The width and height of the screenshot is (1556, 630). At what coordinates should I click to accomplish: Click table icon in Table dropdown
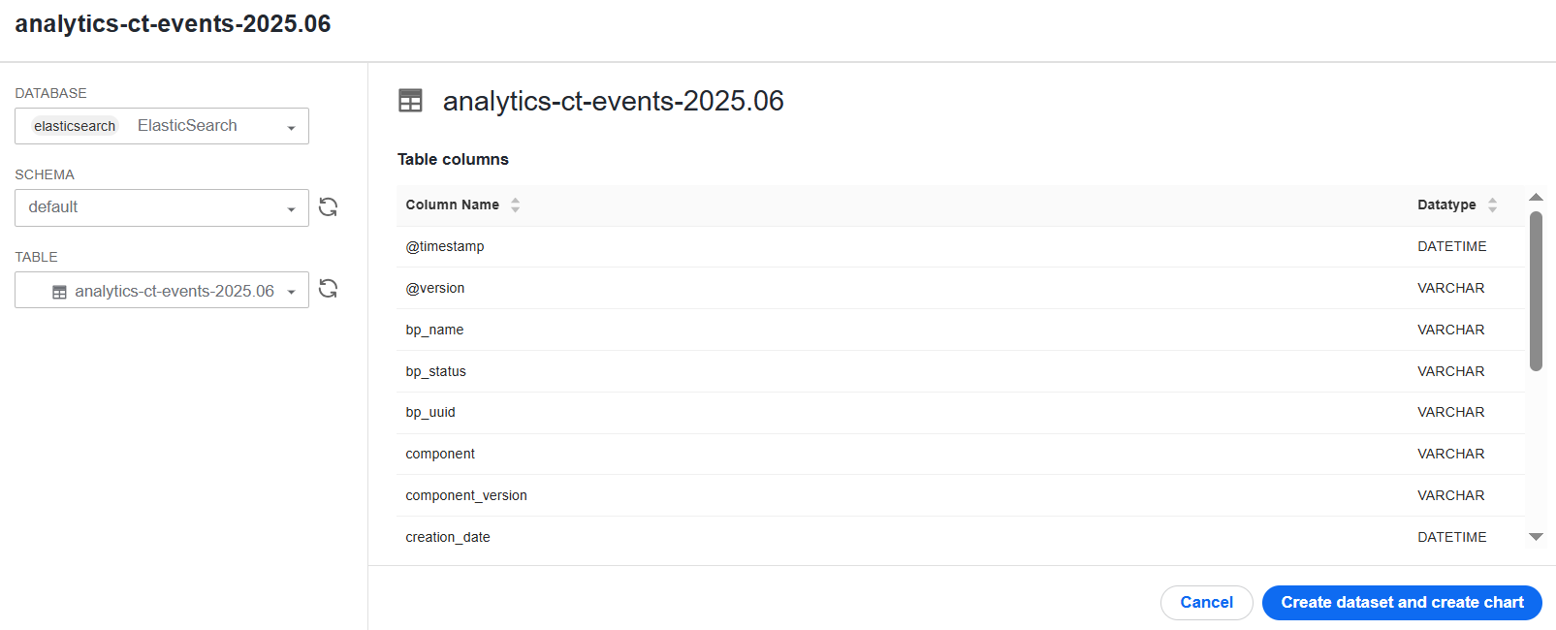(x=59, y=292)
